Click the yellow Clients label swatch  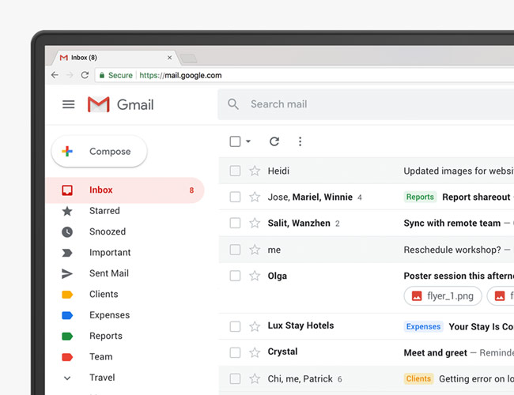[x=67, y=295]
